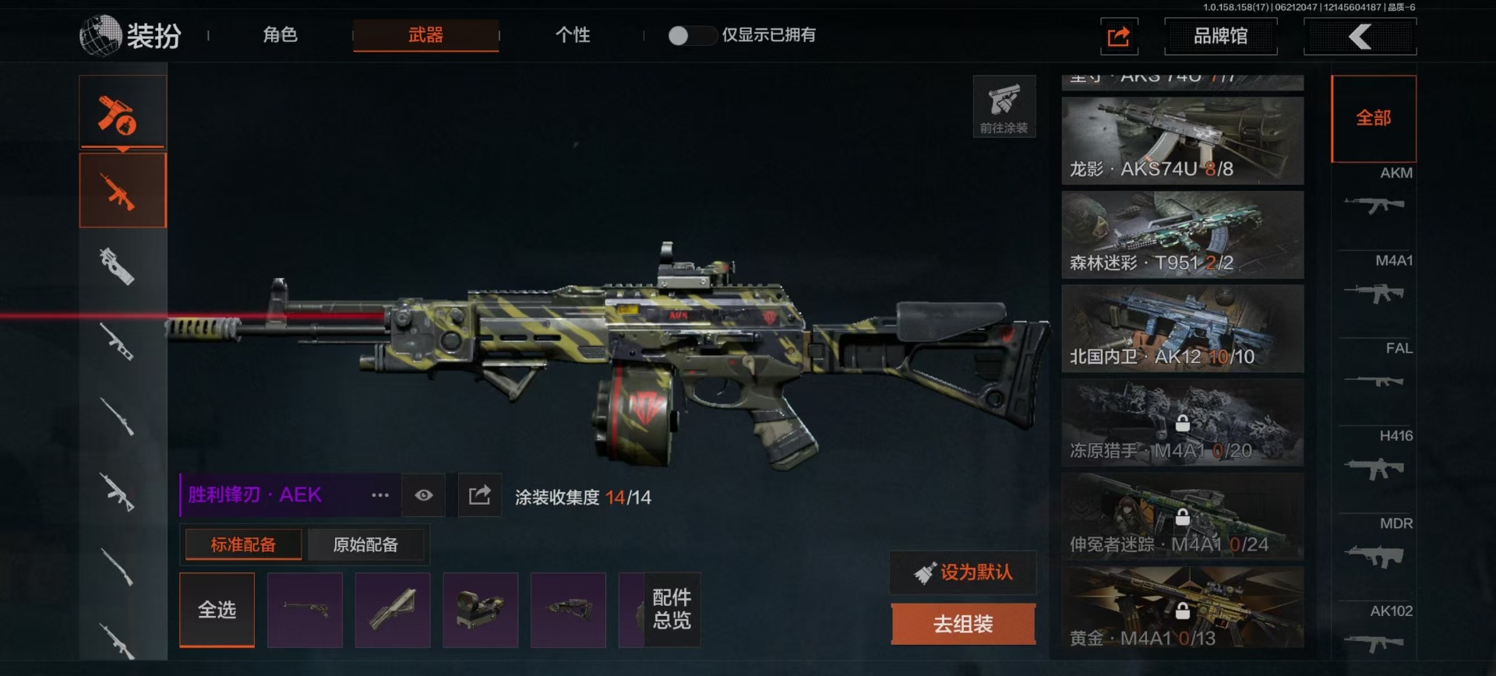Switch to the 原始配备 tab
This screenshot has height=676, width=1496.
click(x=365, y=545)
